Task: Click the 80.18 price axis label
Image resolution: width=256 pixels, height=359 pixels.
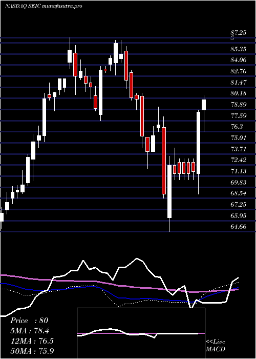Action: (x=239, y=93)
